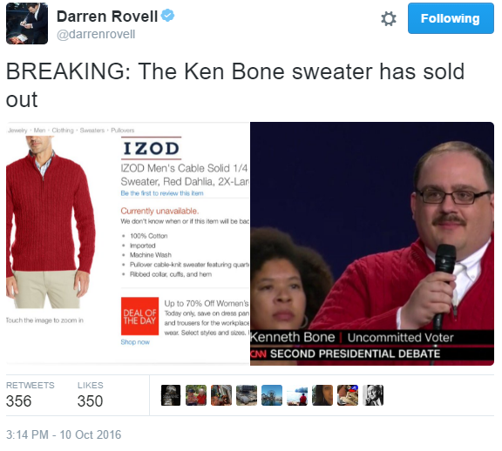Open the first liker avatar thumbnail

tap(171, 395)
